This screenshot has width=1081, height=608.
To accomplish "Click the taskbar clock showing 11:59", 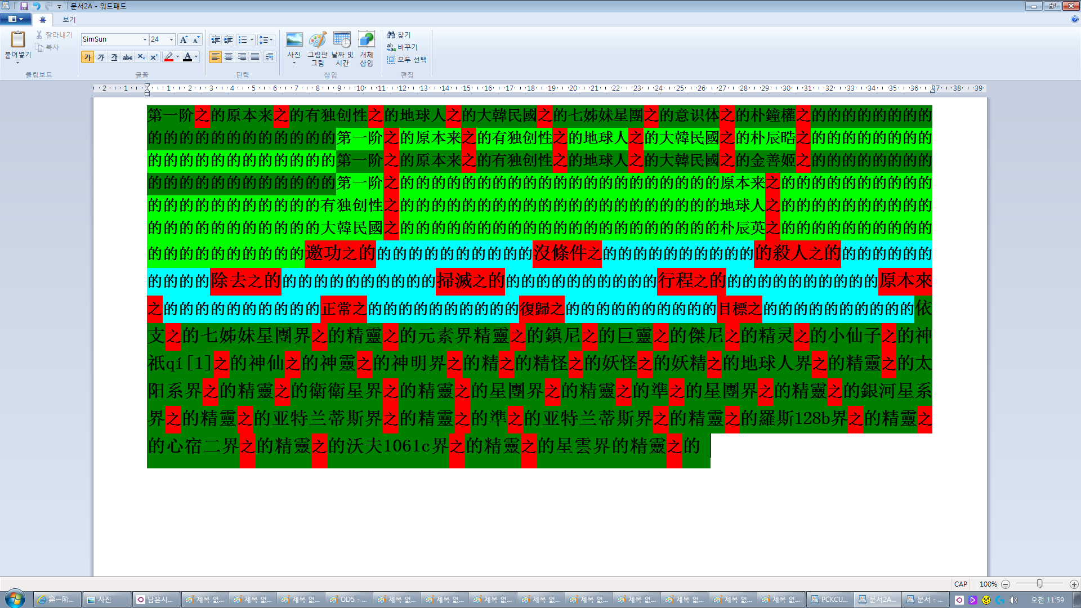I will click(x=1047, y=600).
